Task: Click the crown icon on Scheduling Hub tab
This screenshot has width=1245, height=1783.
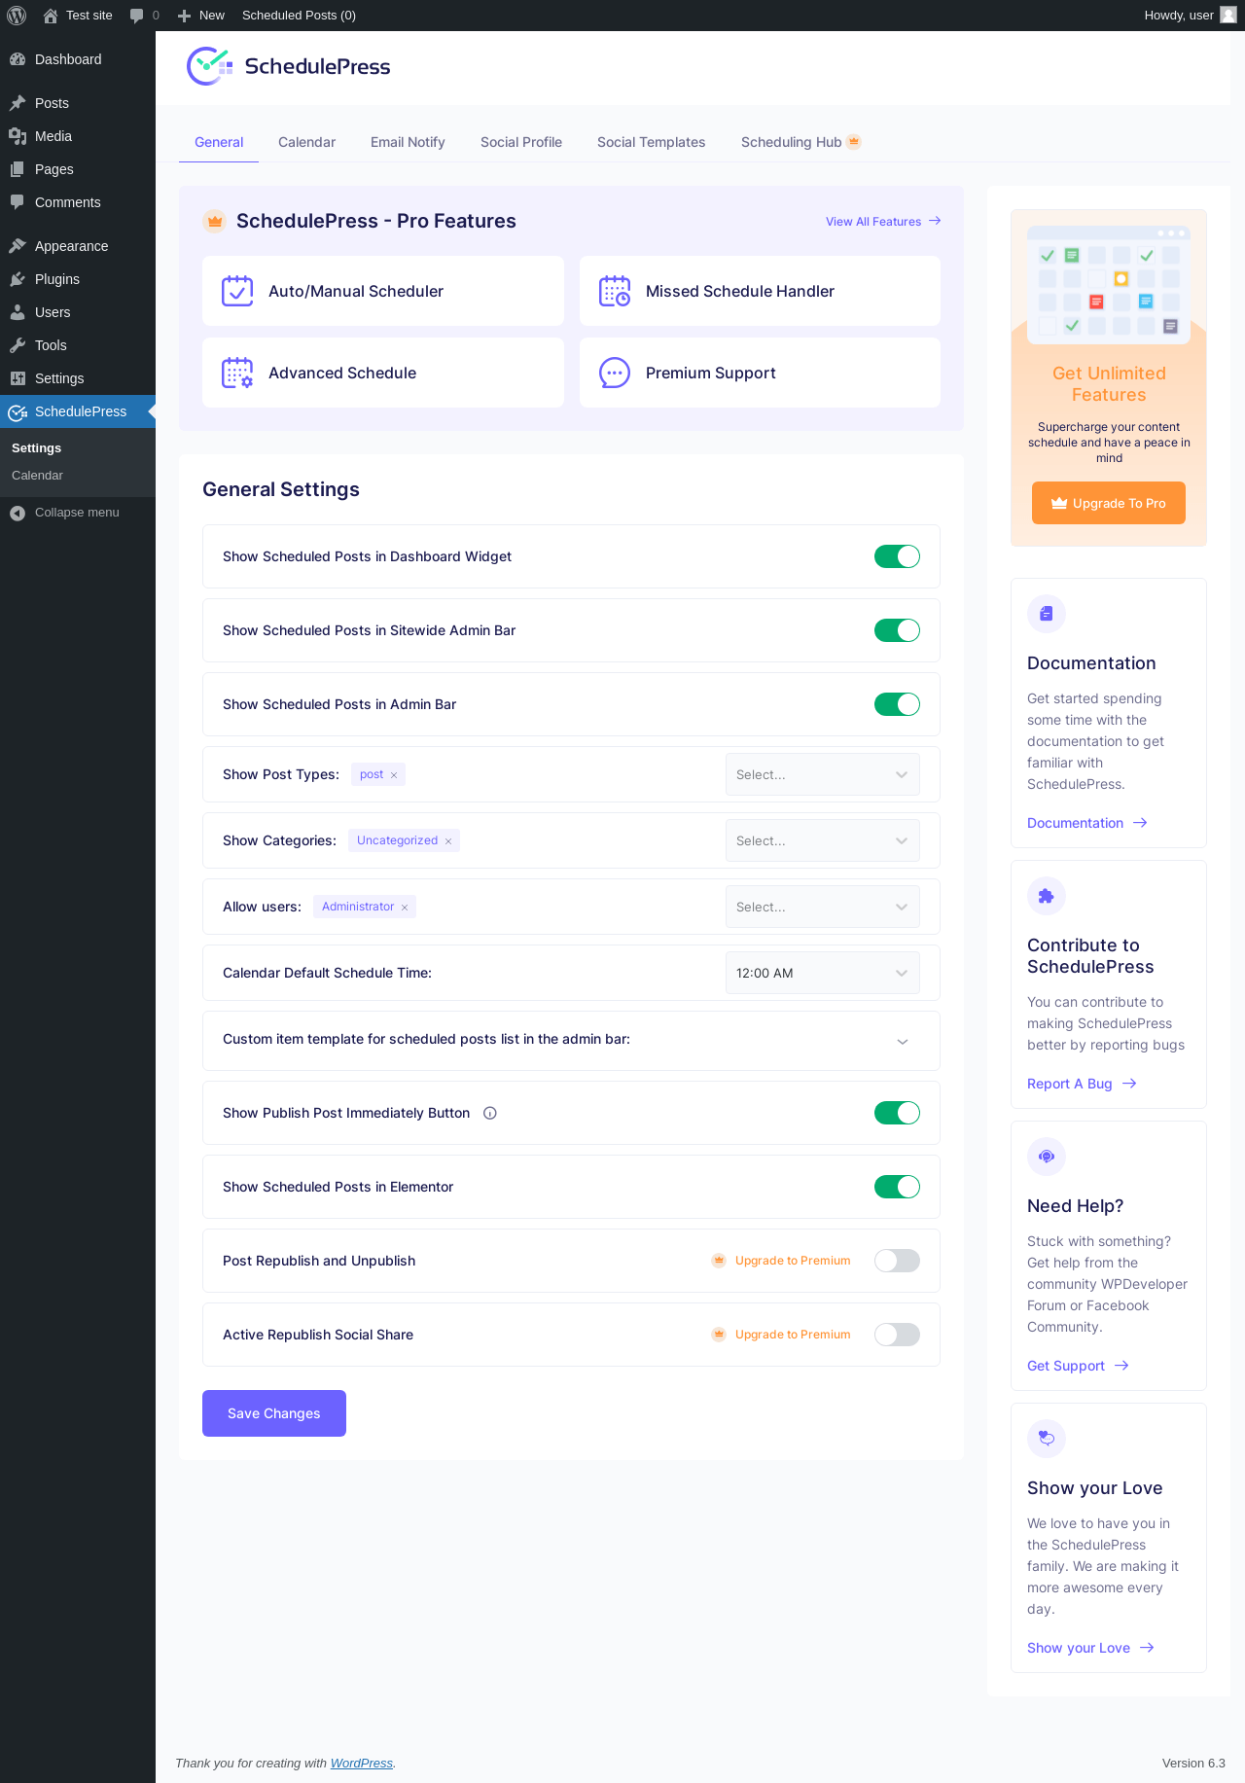Action: click(x=854, y=142)
